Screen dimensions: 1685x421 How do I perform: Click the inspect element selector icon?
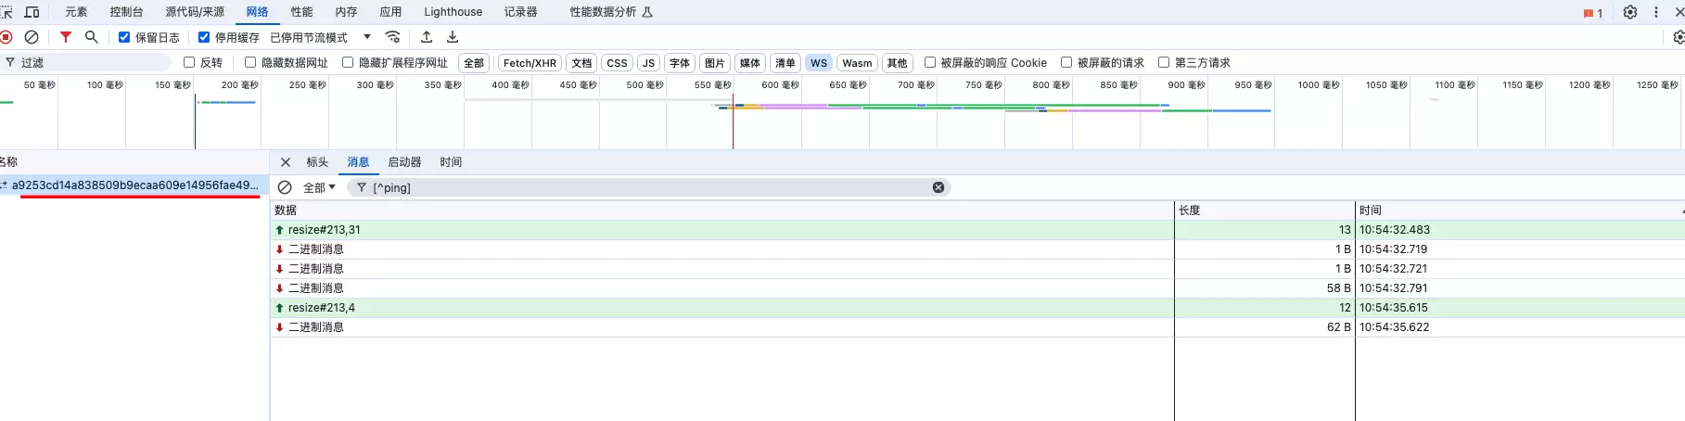[x=6, y=12]
